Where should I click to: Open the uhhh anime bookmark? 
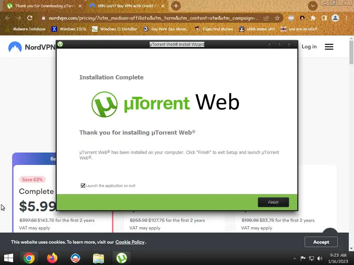(x=257, y=29)
